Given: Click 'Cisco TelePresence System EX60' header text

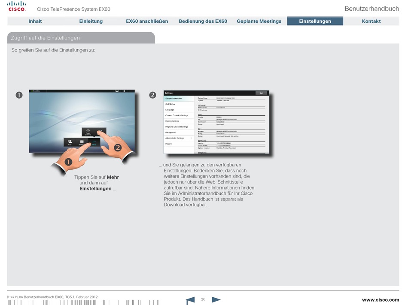Looking at the screenshot, I should click(x=73, y=9).
